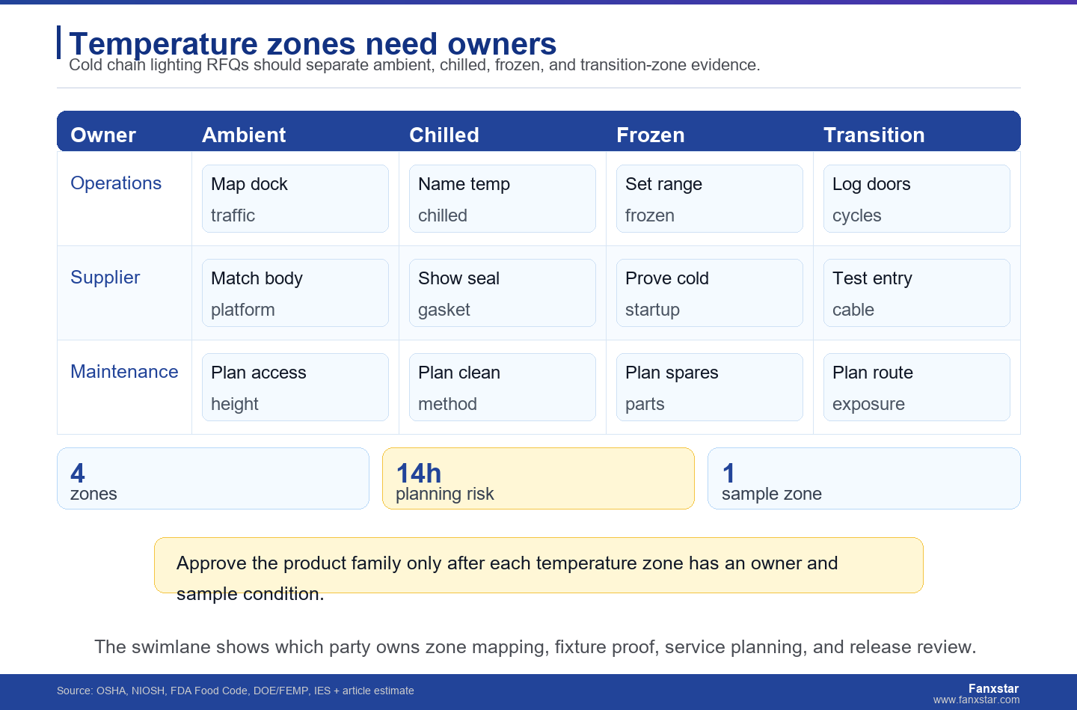Click the "Plan clean method" card
1077x710 pixels.
[x=503, y=388]
